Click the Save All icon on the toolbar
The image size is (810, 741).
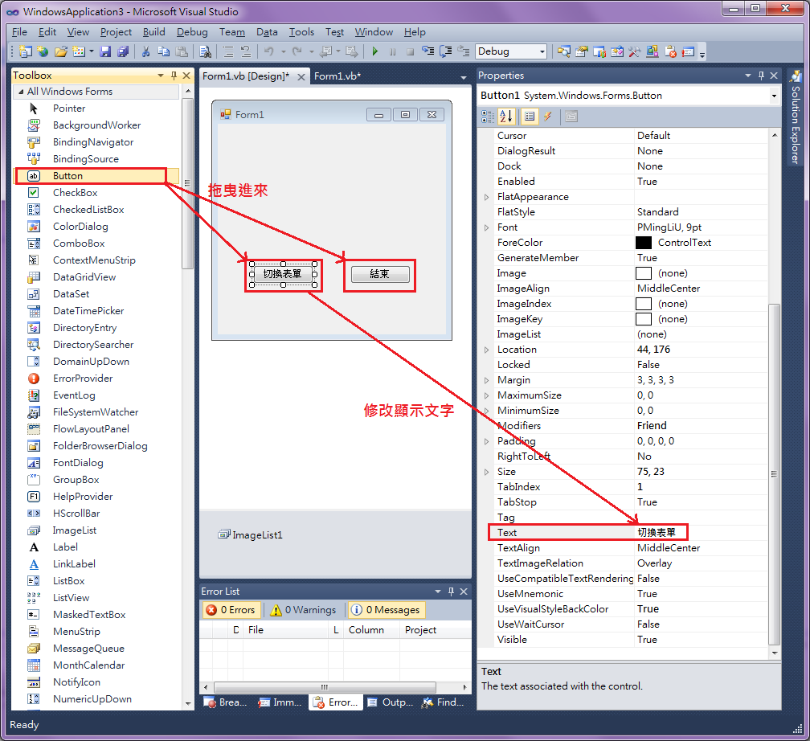tap(122, 50)
